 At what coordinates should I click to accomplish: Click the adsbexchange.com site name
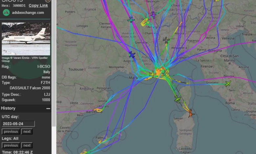point(28,13)
